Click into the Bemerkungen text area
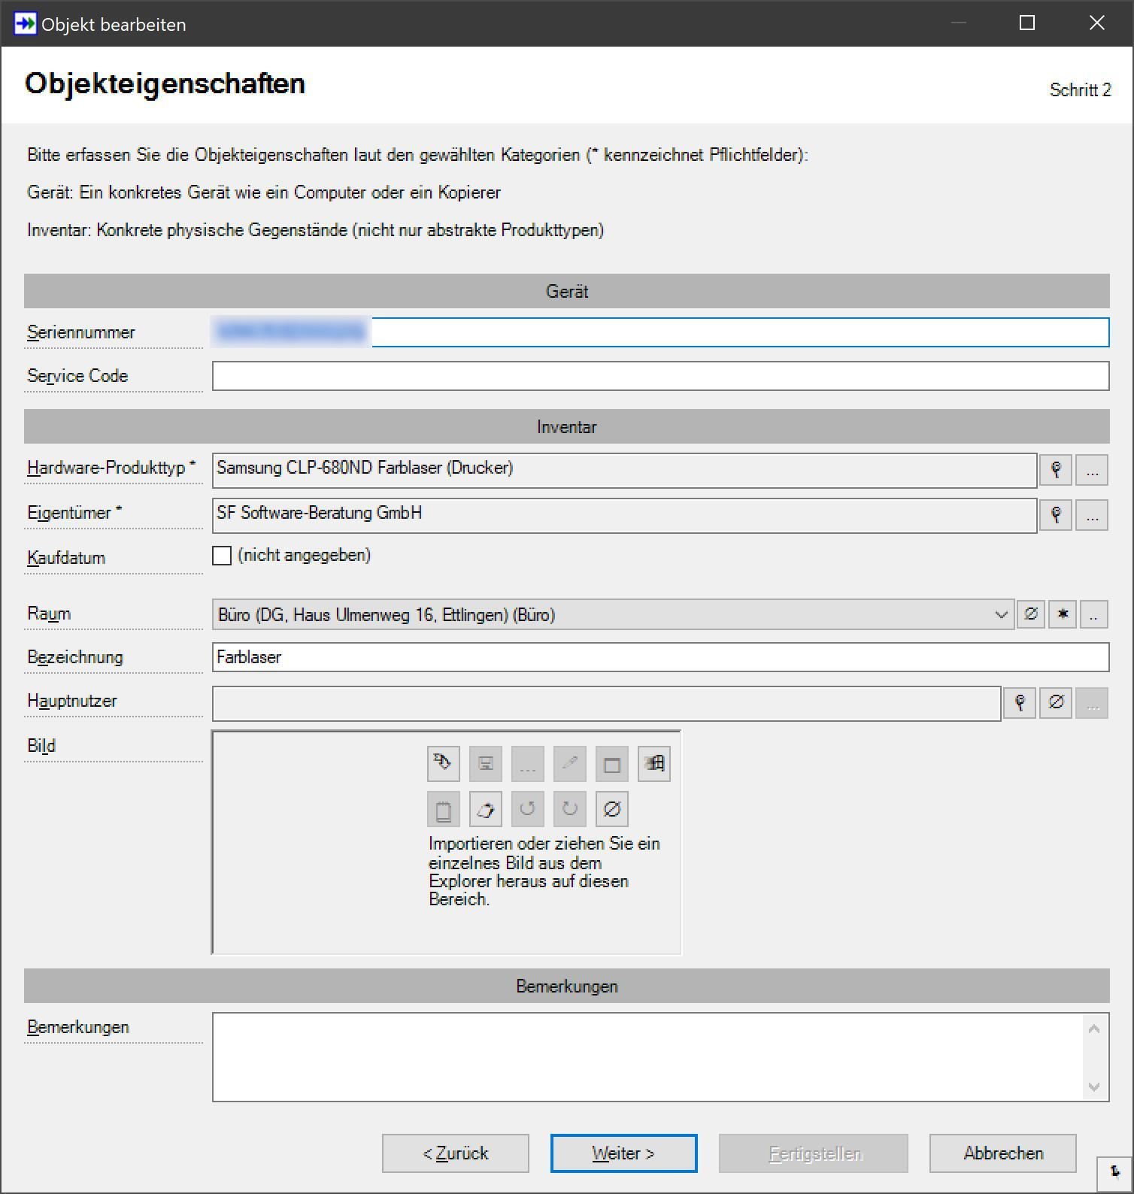 tap(647, 1057)
